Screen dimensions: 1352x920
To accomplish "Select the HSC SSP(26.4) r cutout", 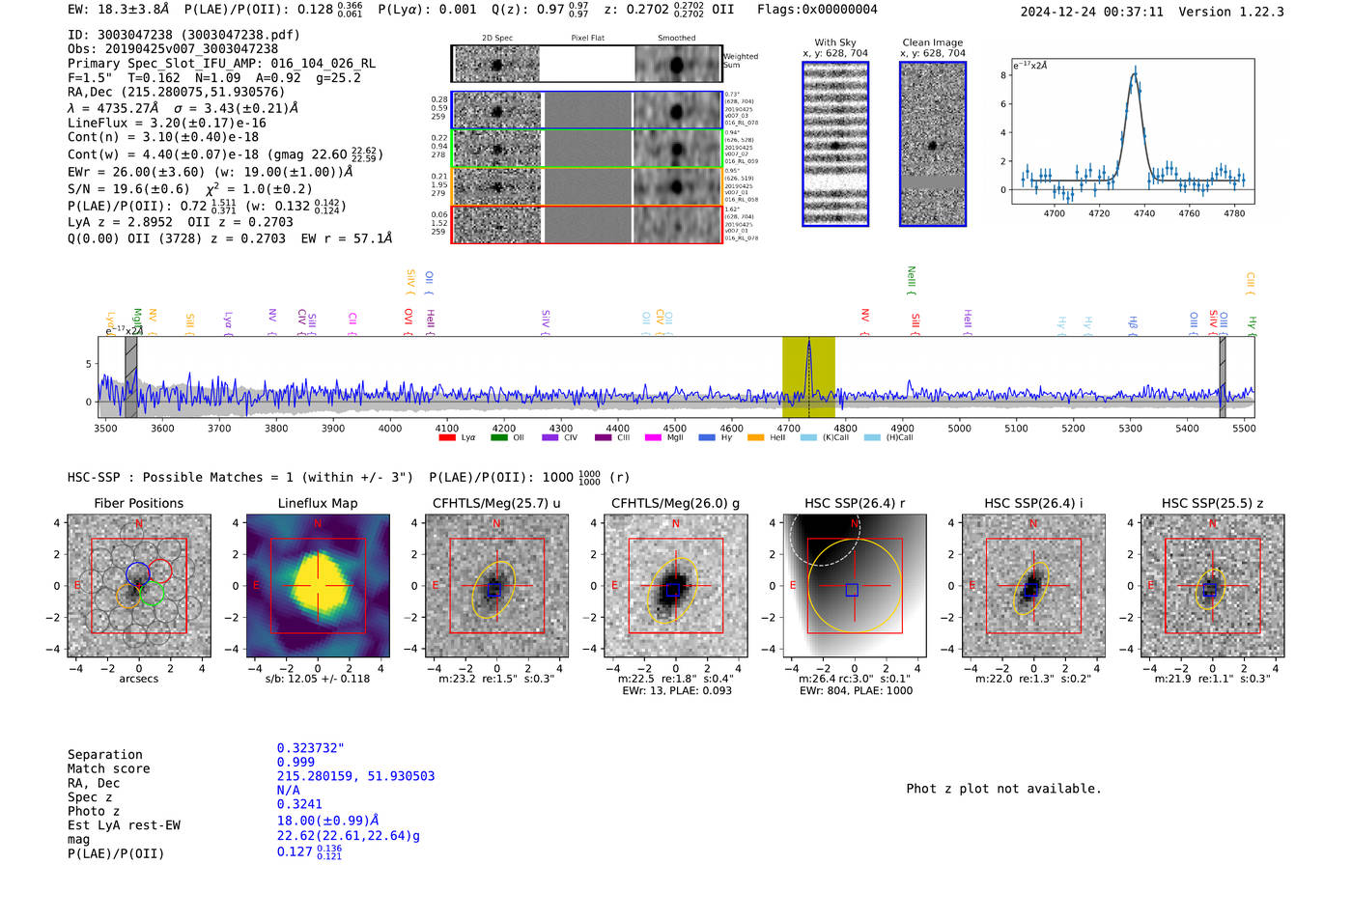I will click(x=855, y=585).
